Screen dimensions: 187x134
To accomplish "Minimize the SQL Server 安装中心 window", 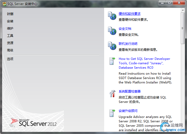I will 162,3.
